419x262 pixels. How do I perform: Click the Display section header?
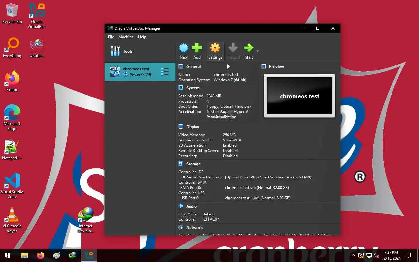click(x=192, y=127)
